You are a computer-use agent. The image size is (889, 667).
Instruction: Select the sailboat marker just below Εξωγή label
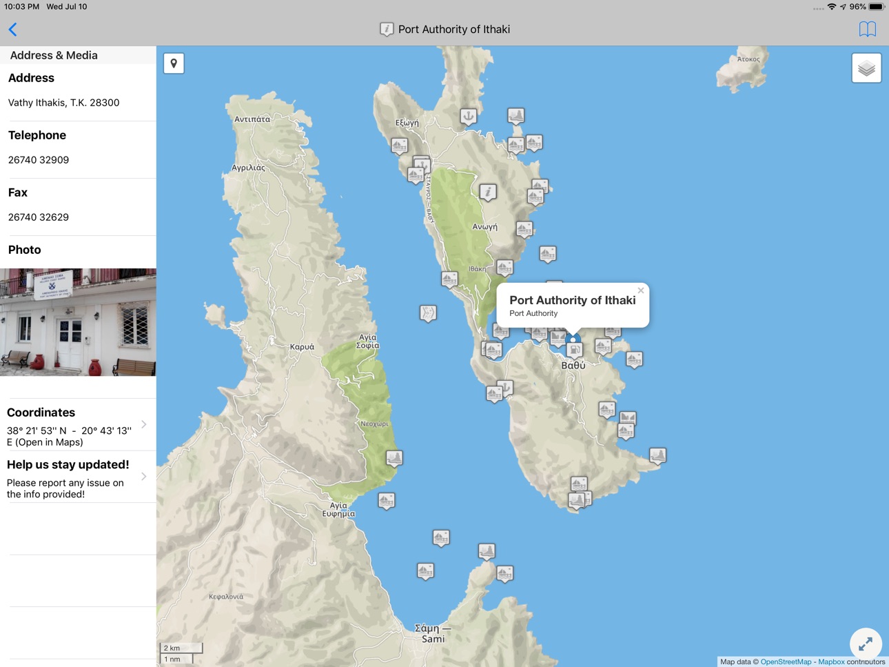click(x=399, y=145)
